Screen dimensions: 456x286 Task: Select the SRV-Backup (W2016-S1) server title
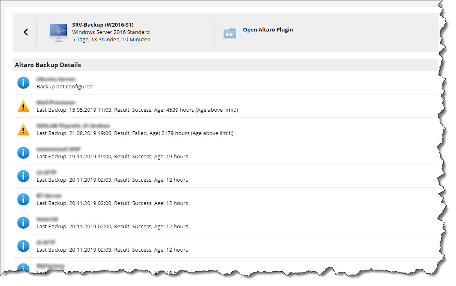[103, 25]
